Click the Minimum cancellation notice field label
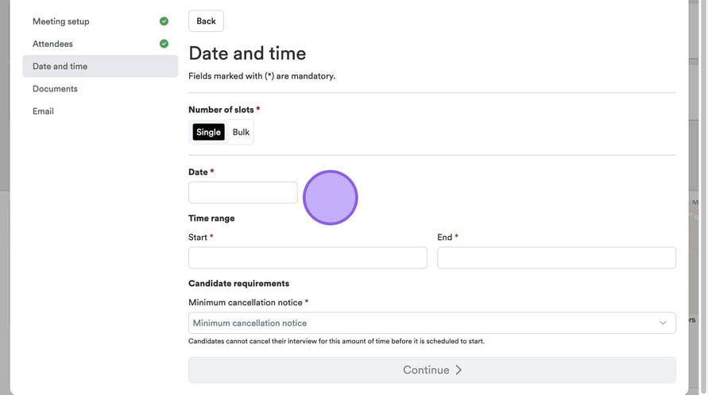Viewport: 708px width, 395px height. pyautogui.click(x=246, y=303)
